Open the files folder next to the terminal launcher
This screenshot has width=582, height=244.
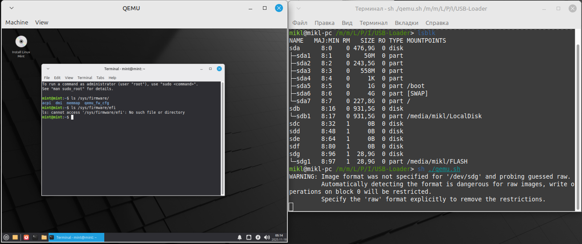(x=44, y=237)
